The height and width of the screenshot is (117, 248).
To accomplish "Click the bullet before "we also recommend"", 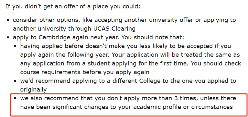I will click(x=15, y=98).
